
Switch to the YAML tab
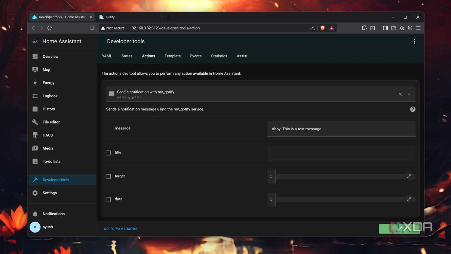pyautogui.click(x=107, y=56)
